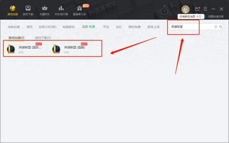Minimize the accelerator window
Image resolution: width=229 pixels, height=143 pixels.
pos(213,9)
